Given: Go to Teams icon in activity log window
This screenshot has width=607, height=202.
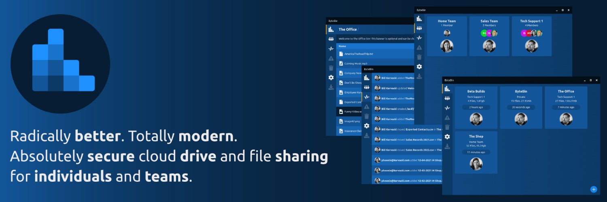Looking at the screenshot, I should (367, 87).
